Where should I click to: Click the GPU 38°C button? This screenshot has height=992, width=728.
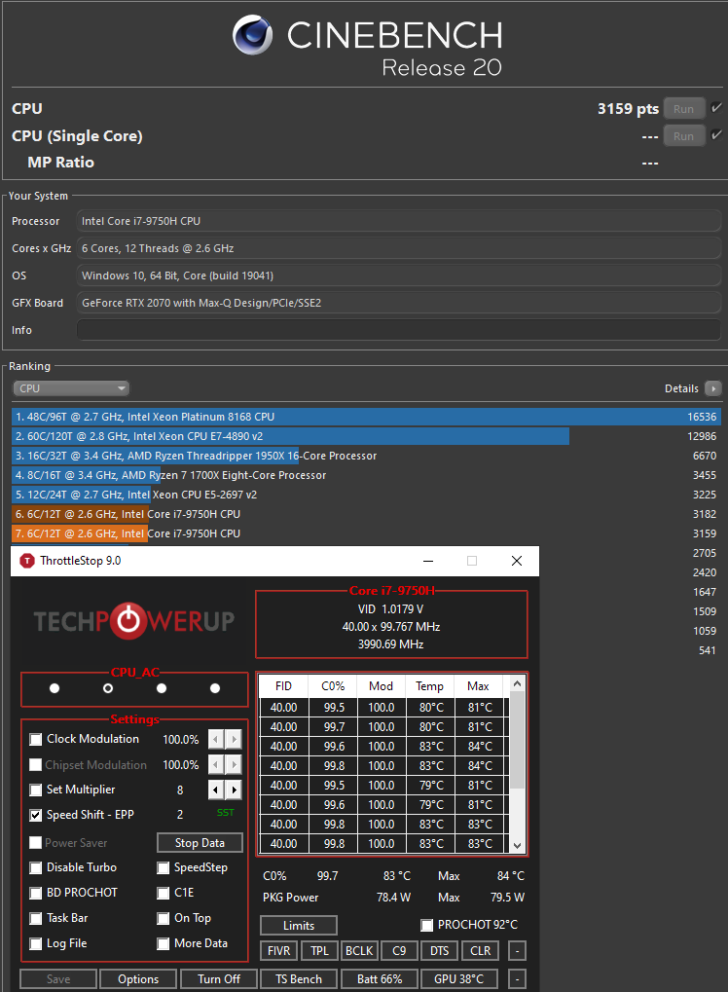[x=458, y=979]
